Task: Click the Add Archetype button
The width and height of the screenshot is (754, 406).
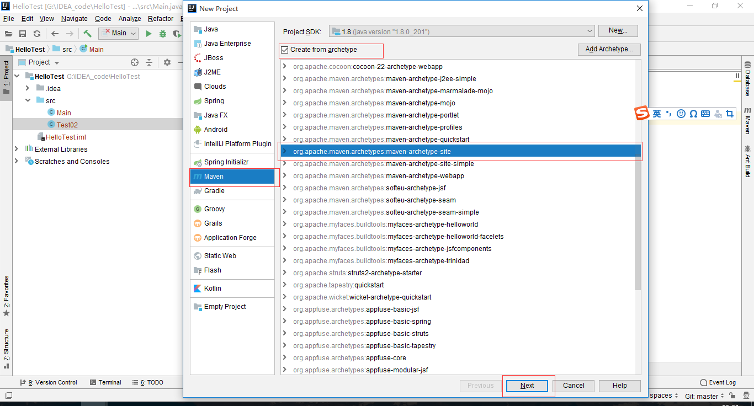Action: (x=609, y=49)
